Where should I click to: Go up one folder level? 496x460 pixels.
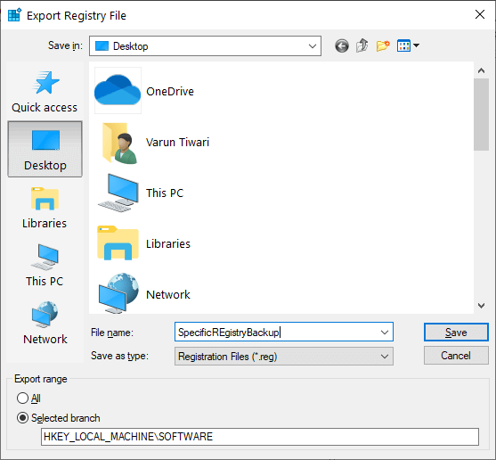(362, 45)
